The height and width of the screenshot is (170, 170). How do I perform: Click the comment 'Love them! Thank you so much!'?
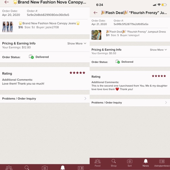23,84
